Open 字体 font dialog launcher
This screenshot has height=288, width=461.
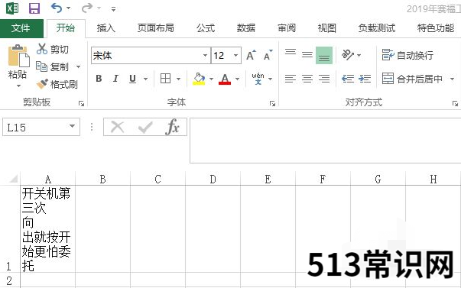[x=272, y=103]
